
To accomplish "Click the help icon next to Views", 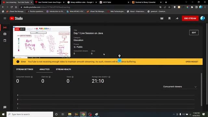I will click(x=72, y=77).
